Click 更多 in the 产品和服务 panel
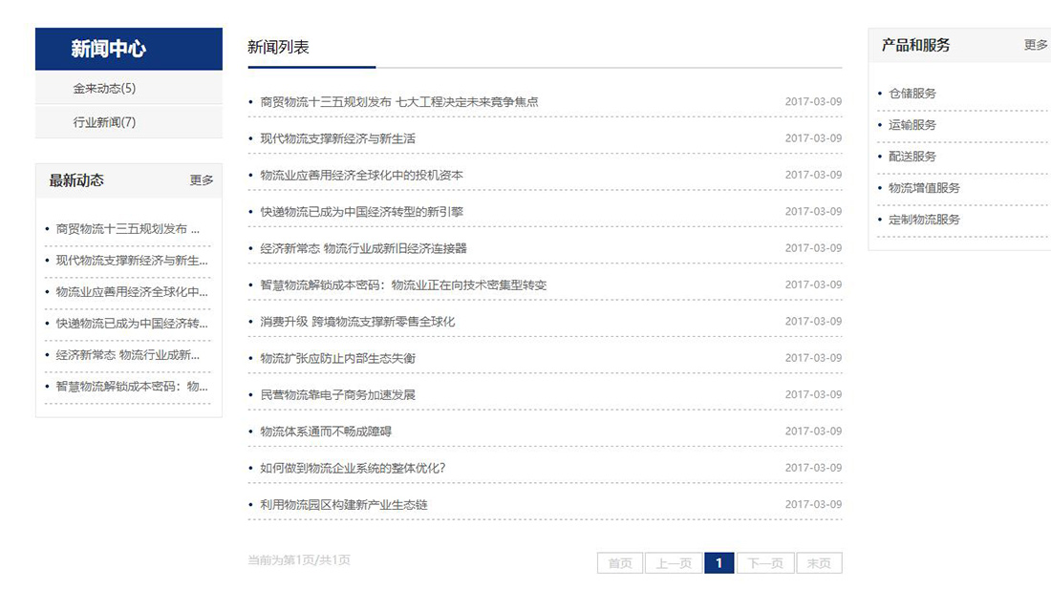 coord(1036,45)
